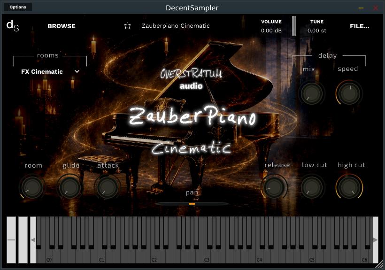Minimize the DecentSampler window
Screen dimensions: 385x270
[x=361, y=8]
